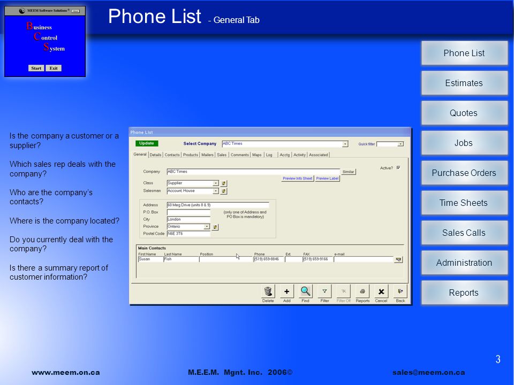
Task: Open the Purchase Orders navigation button
Action: tap(464, 173)
